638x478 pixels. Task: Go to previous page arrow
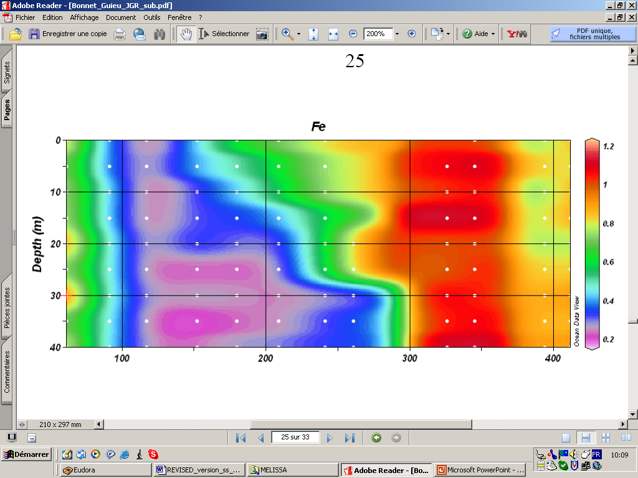(x=261, y=438)
